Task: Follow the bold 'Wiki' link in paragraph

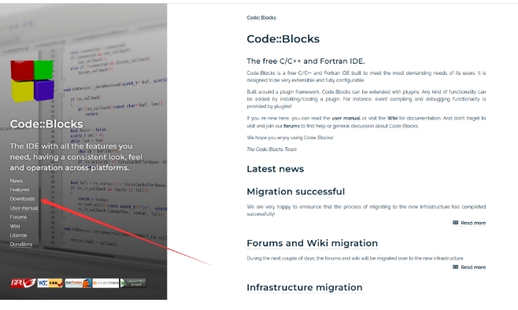Action: (x=392, y=118)
